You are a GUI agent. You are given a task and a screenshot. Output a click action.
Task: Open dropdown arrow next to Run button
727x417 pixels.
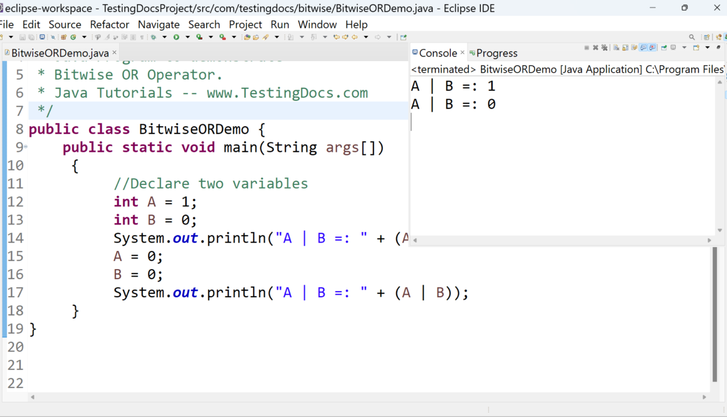[187, 38]
